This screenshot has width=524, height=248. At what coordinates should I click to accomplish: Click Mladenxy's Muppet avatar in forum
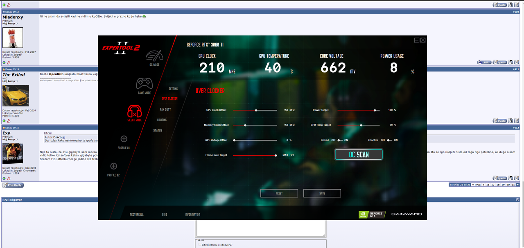pyautogui.click(x=13, y=38)
